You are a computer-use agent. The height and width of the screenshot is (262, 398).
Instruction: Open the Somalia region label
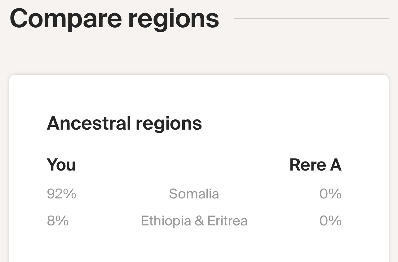(x=194, y=194)
